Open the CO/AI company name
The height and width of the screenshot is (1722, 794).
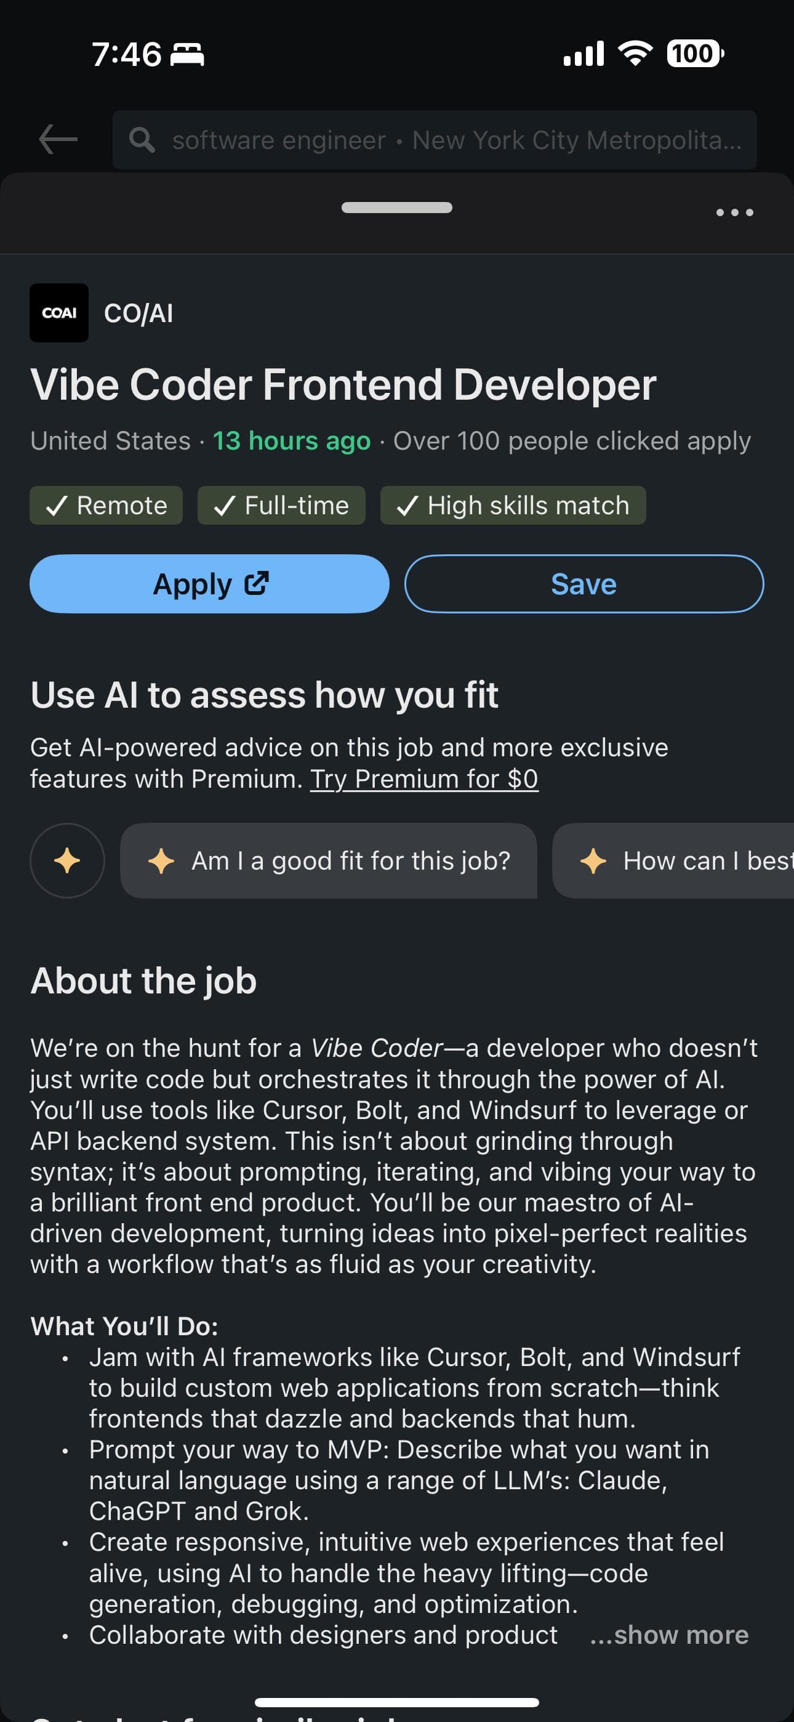tap(138, 313)
